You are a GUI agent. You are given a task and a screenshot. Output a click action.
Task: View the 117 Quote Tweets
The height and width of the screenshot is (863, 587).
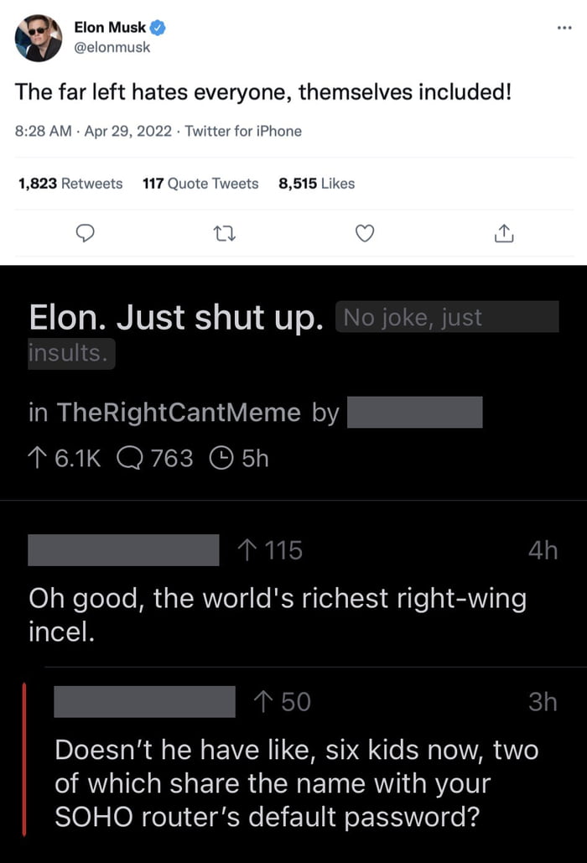tap(200, 183)
